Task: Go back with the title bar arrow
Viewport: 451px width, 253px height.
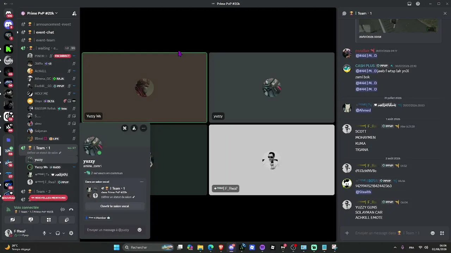Action: pos(5,4)
